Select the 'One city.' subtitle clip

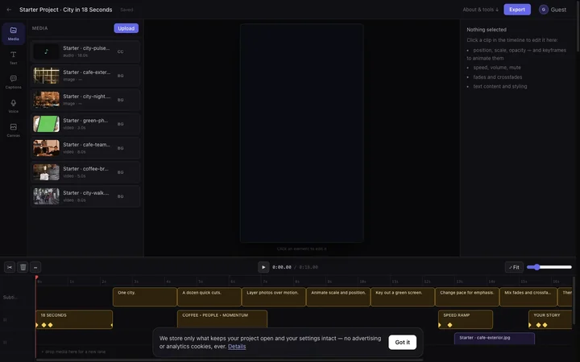[x=145, y=297]
